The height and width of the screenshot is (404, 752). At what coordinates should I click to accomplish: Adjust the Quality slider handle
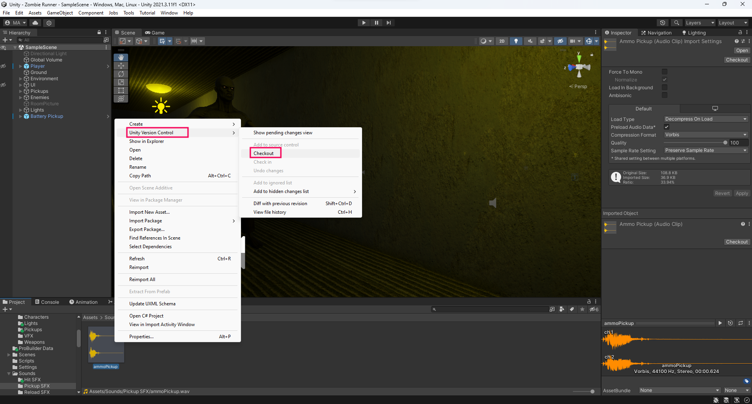(725, 143)
